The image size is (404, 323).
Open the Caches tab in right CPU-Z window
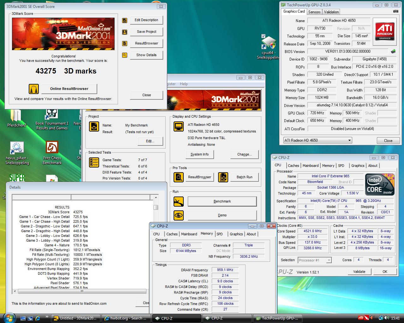tap(293, 166)
